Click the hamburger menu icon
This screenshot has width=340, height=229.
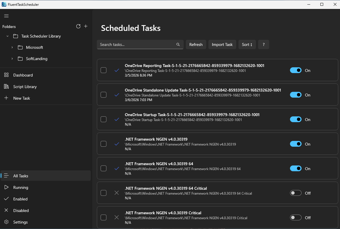[6, 16]
